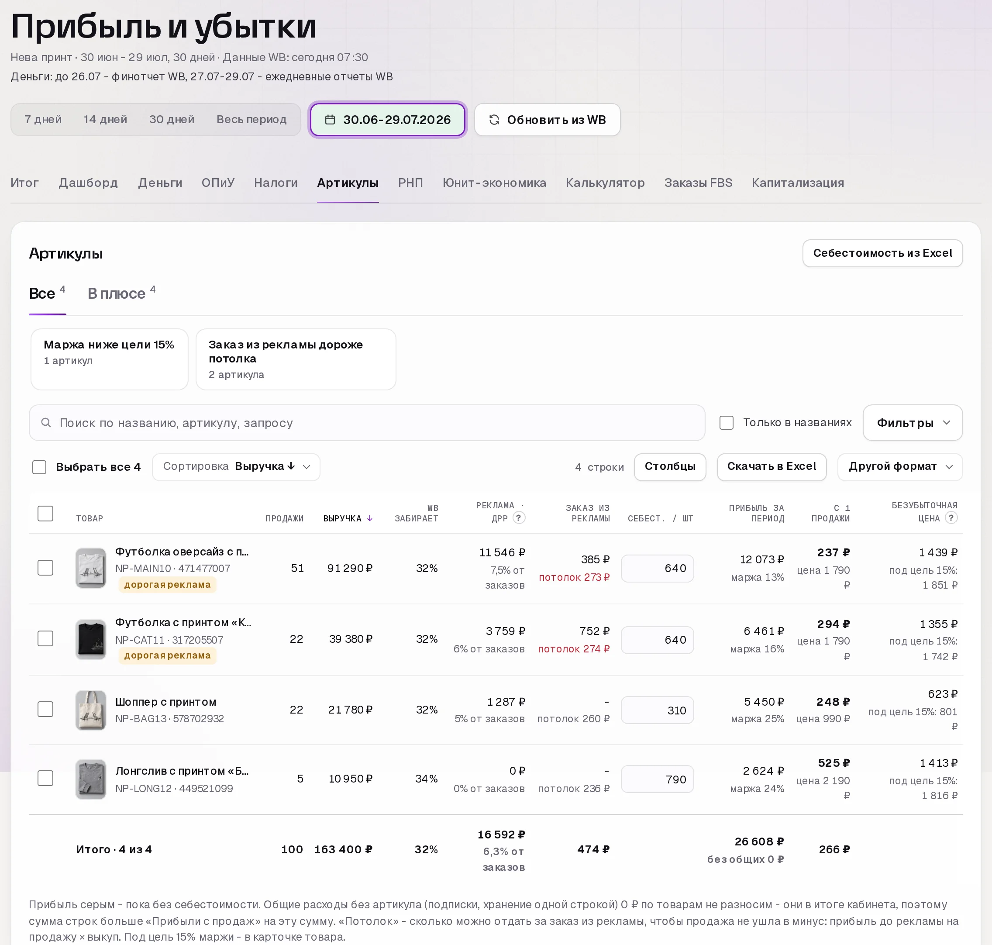Image resolution: width=992 pixels, height=945 pixels.
Task: Choose Весь период option
Action: [x=252, y=120]
